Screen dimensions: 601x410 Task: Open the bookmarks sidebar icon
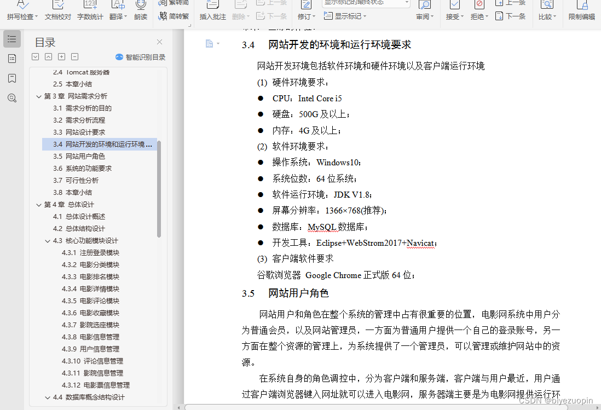click(12, 79)
